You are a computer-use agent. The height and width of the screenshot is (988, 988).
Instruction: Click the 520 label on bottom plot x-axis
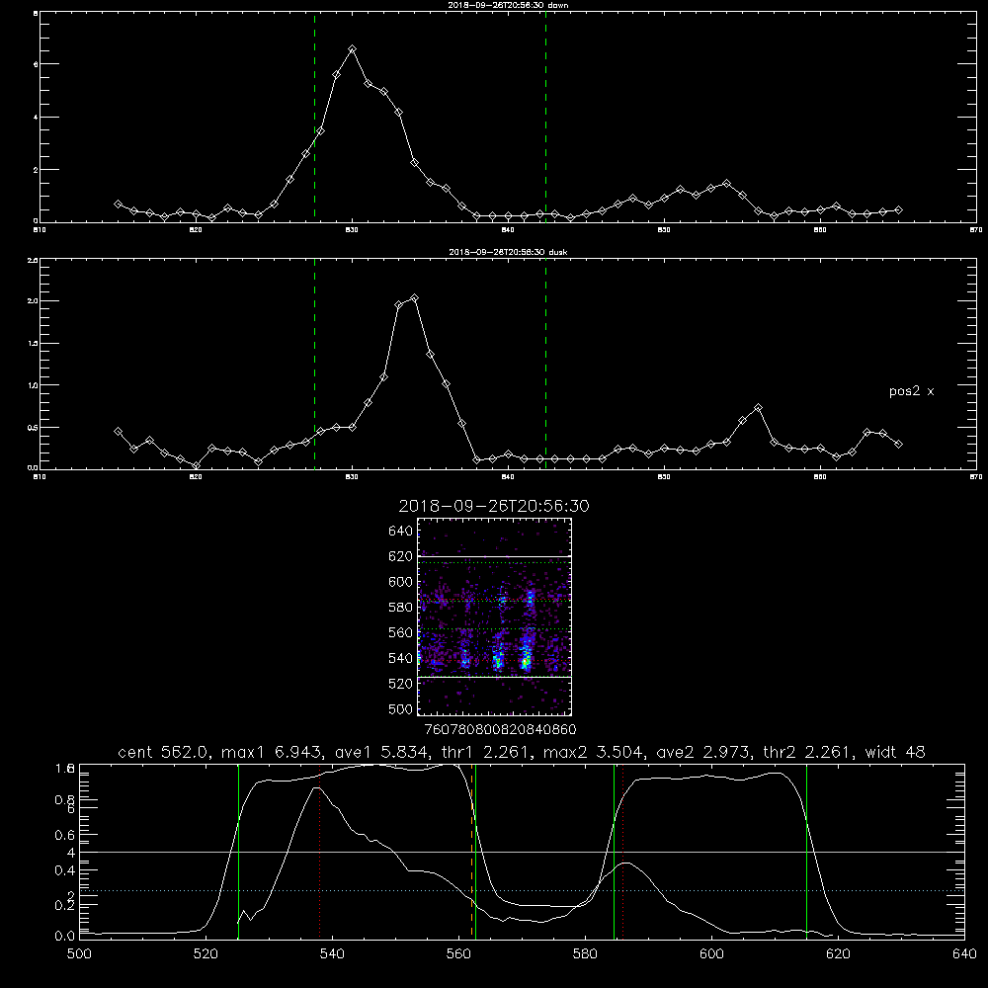[206, 954]
